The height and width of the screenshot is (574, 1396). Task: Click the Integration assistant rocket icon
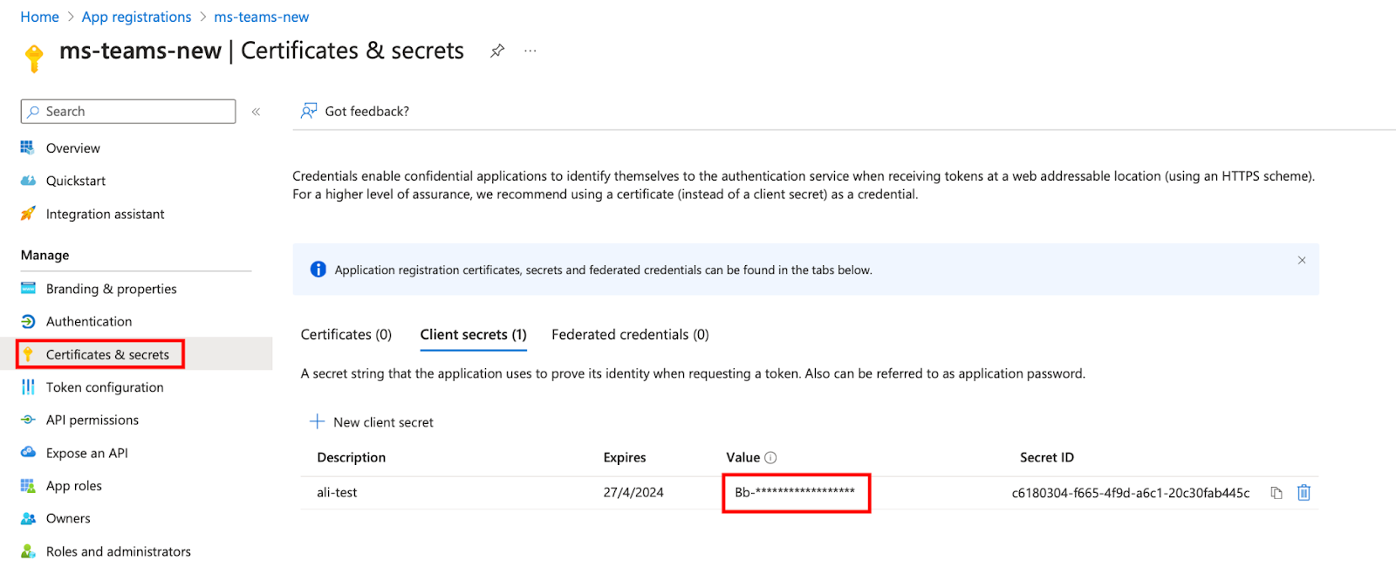coord(28,214)
